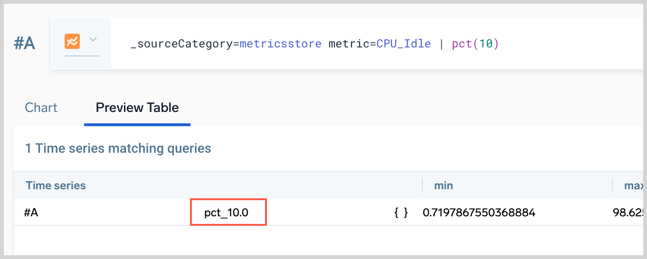The image size is (647, 259).
Task: Click the #A query label beside the query box
Action: tap(25, 43)
